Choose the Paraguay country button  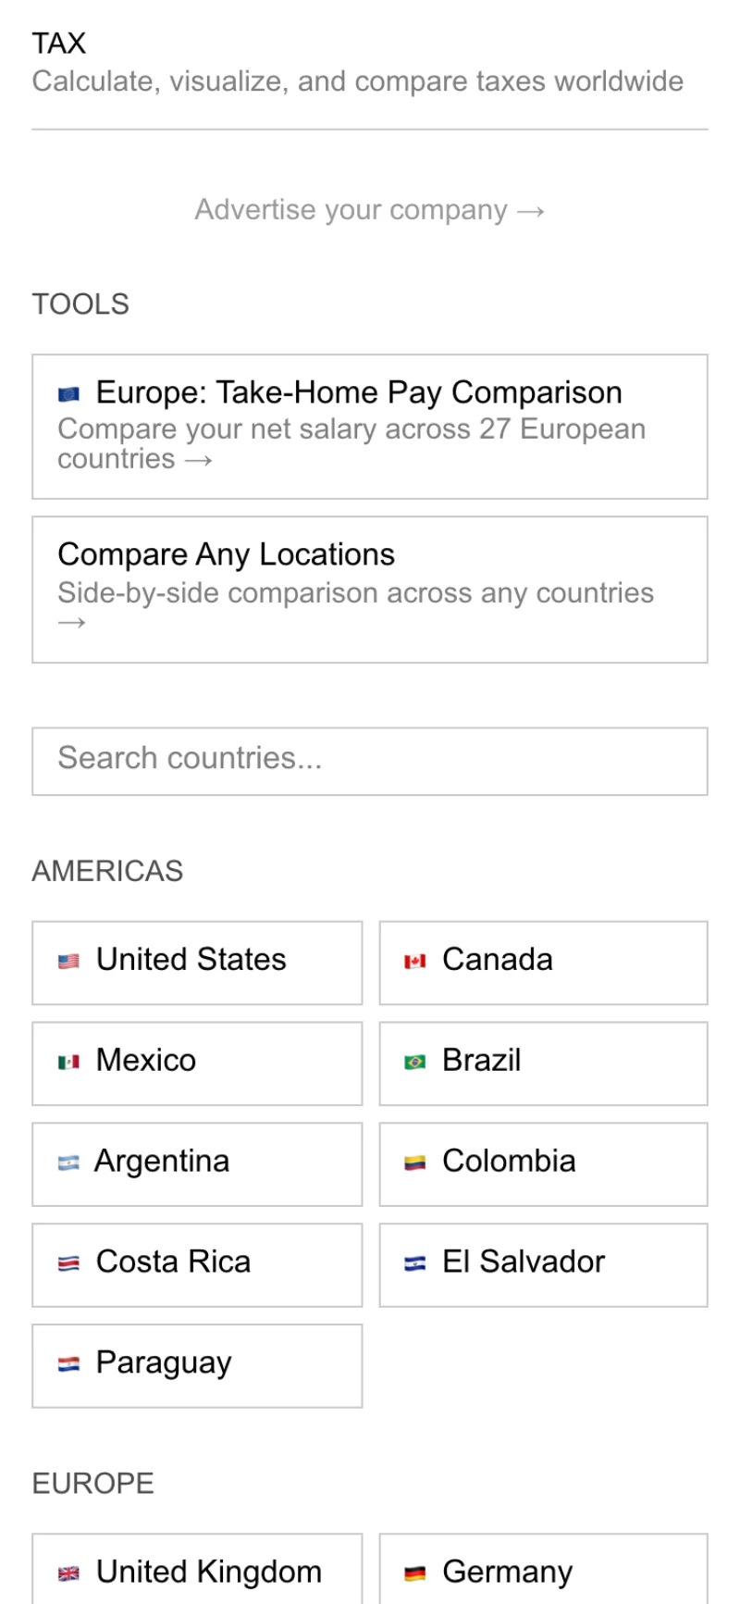click(197, 1366)
